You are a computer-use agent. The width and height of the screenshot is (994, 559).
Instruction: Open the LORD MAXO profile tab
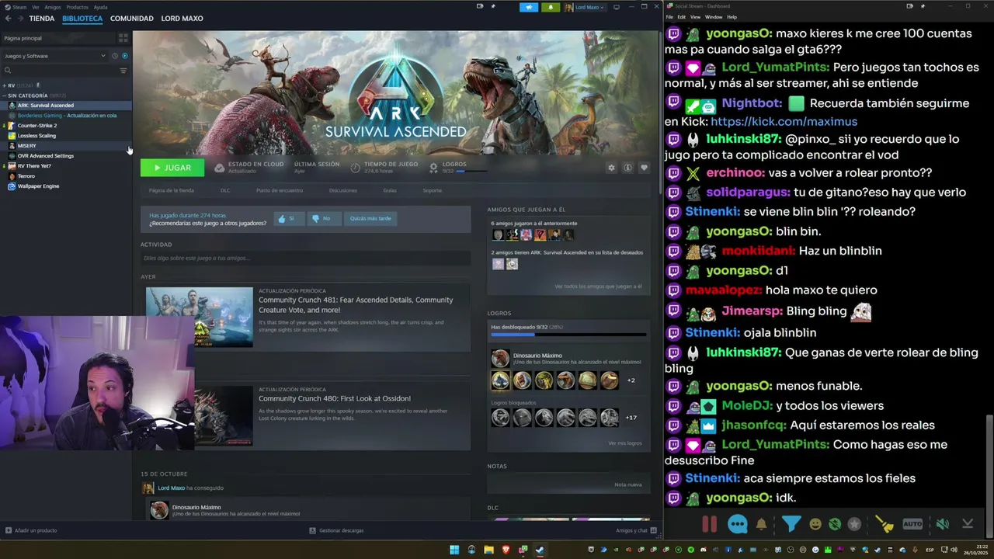point(182,18)
